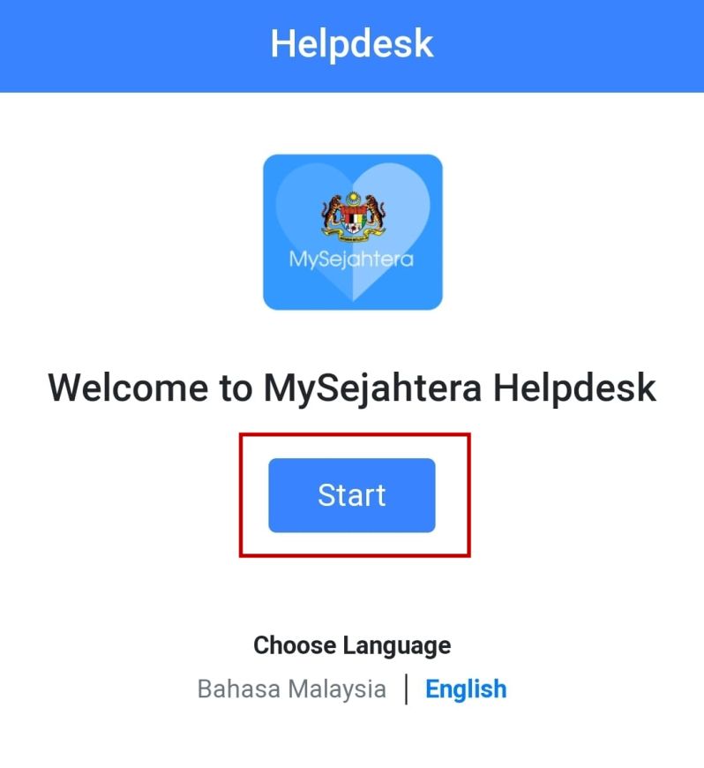Switch language to Bahasa Malaysia
The image size is (704, 768).
[291, 689]
